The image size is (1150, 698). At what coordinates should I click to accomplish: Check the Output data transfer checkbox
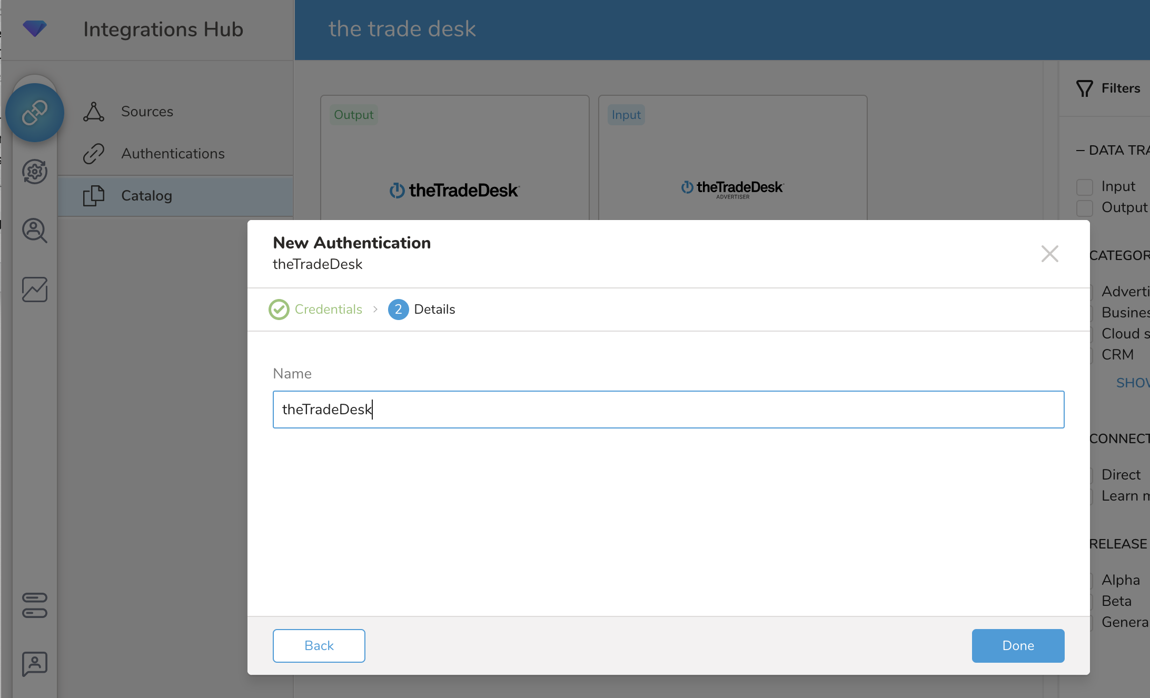tap(1085, 208)
